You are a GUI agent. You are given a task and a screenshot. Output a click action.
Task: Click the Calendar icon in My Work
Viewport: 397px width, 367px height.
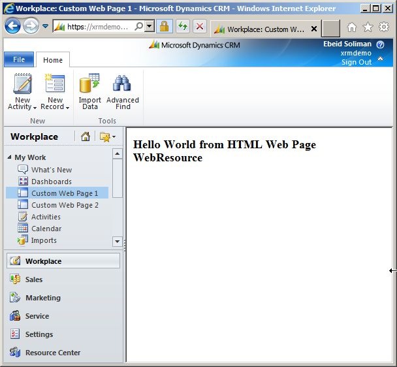23,228
